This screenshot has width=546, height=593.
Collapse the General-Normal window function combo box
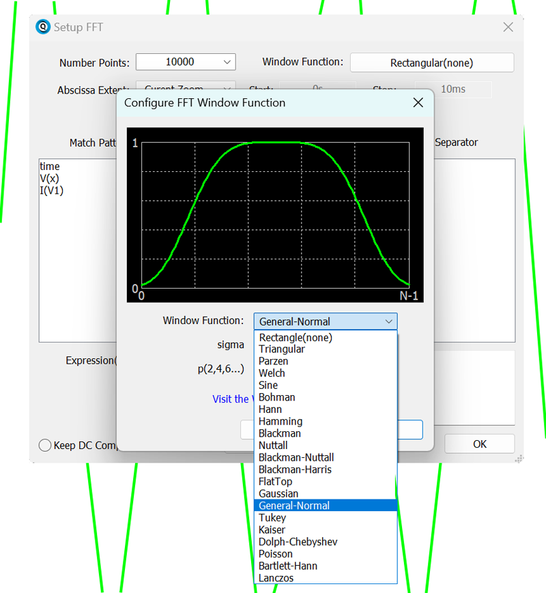(x=388, y=321)
